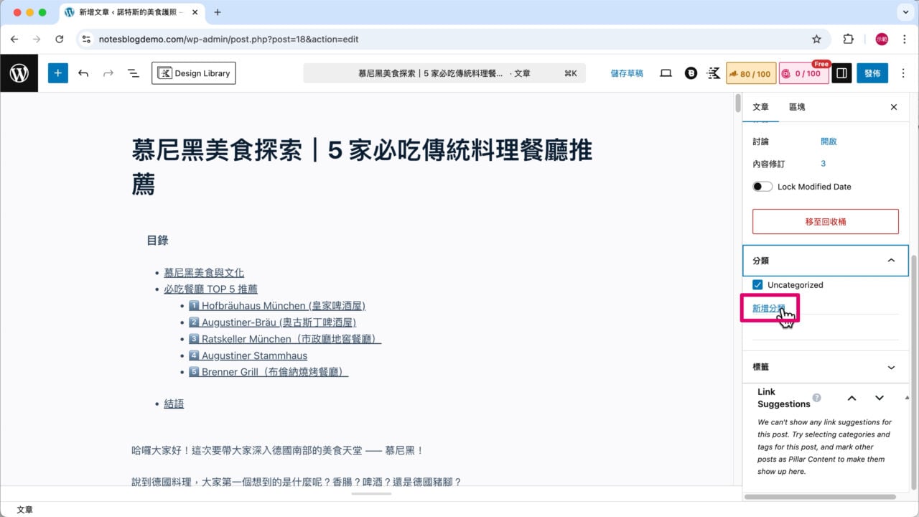Click the circular B plugin icon
This screenshot has width=919, height=517.
(691, 73)
